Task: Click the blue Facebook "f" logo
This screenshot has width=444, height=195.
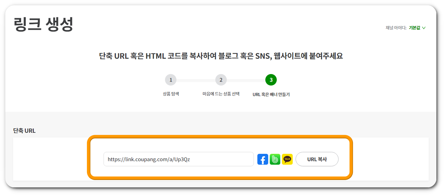Action: pos(262,159)
